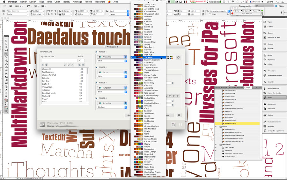Select the Selection arrow tool
The height and width of the screenshot is (180, 287).
[6, 41]
